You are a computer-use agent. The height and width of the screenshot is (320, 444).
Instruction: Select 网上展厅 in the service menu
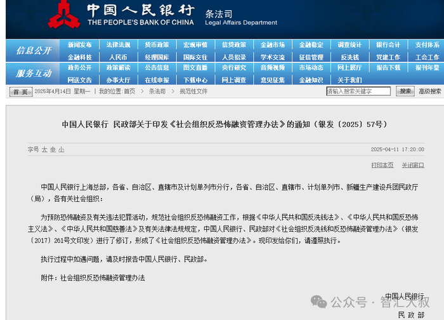[349, 68]
